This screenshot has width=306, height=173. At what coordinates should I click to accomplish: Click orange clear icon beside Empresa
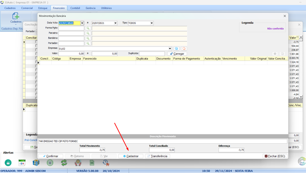point(184,49)
